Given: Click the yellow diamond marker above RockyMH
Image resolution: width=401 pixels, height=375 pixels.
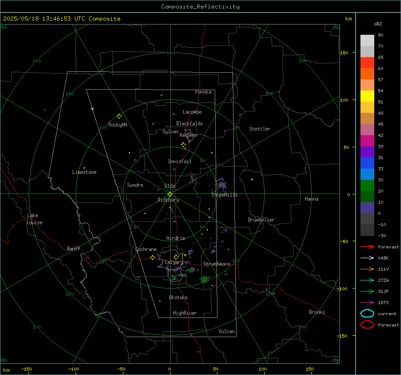Looking at the screenshot, I should [119, 116].
